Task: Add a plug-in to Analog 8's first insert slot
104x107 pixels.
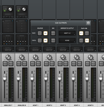Action: [x=22, y=24]
